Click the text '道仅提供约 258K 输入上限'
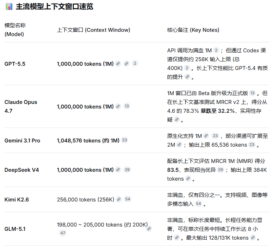The image size is (273, 246). coord(199,59)
